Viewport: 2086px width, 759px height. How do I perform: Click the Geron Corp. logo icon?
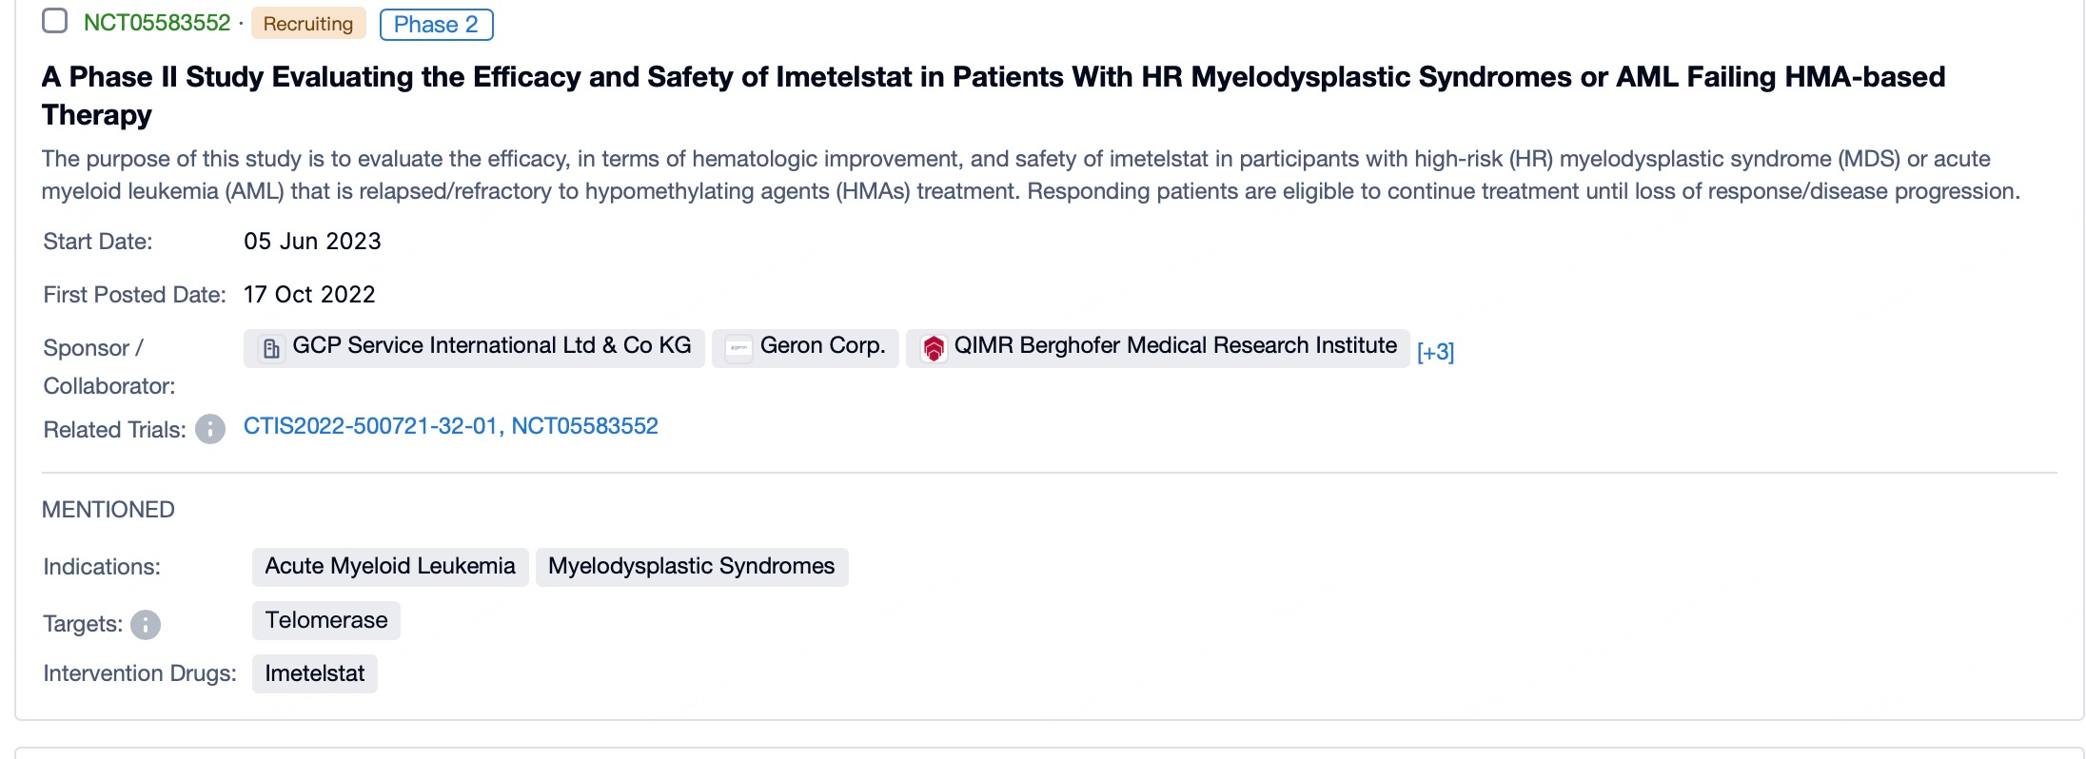click(x=738, y=349)
